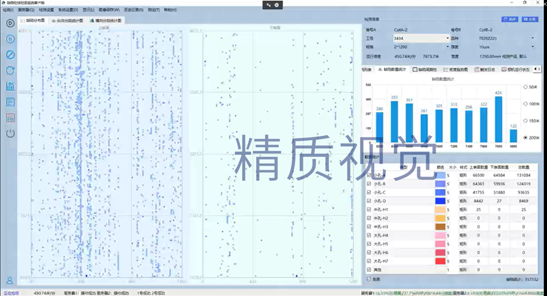Select the 150米 radio button

(x=525, y=120)
